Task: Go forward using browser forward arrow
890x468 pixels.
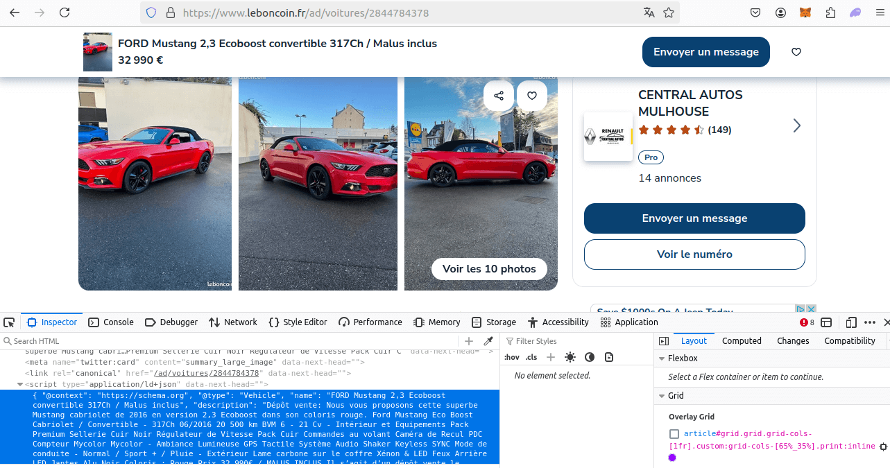Action: click(x=40, y=12)
